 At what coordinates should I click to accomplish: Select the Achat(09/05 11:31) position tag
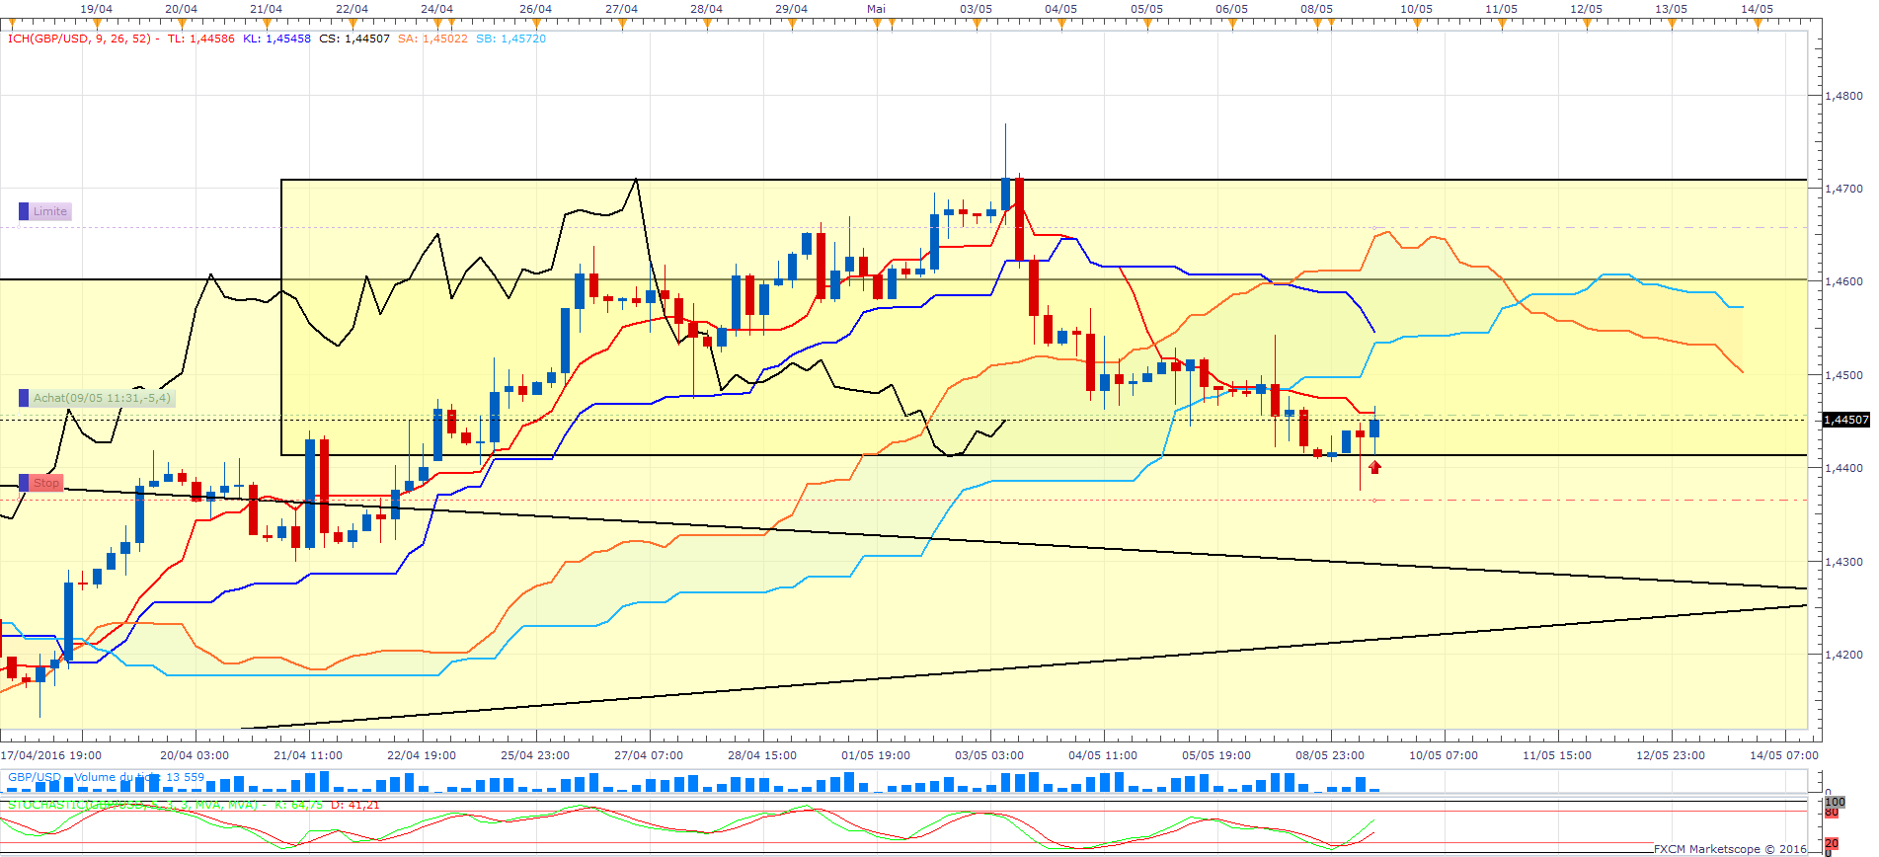pos(97,398)
